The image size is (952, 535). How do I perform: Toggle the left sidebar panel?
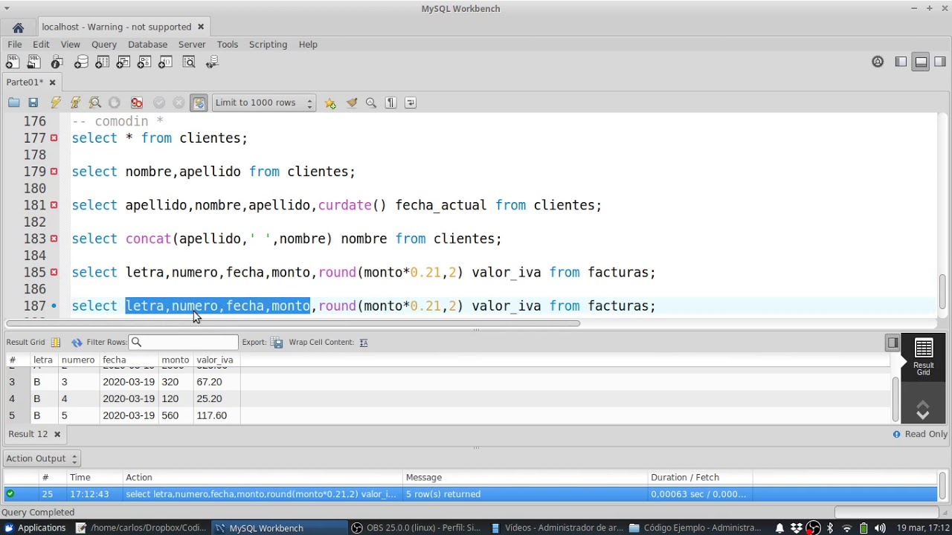[x=901, y=62]
